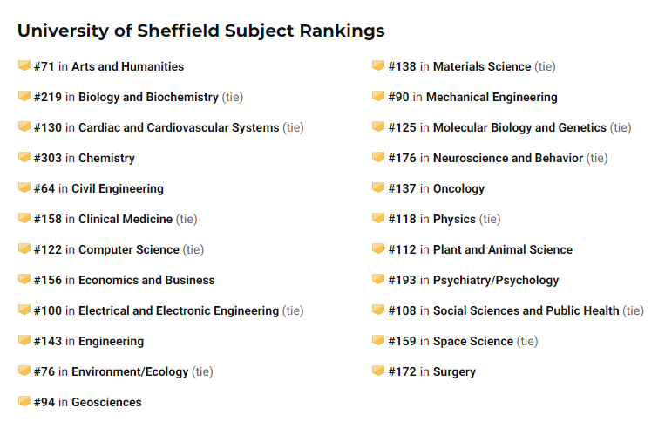Click the badge icon beside Surgery
The height and width of the screenshot is (422, 665).
tap(378, 371)
